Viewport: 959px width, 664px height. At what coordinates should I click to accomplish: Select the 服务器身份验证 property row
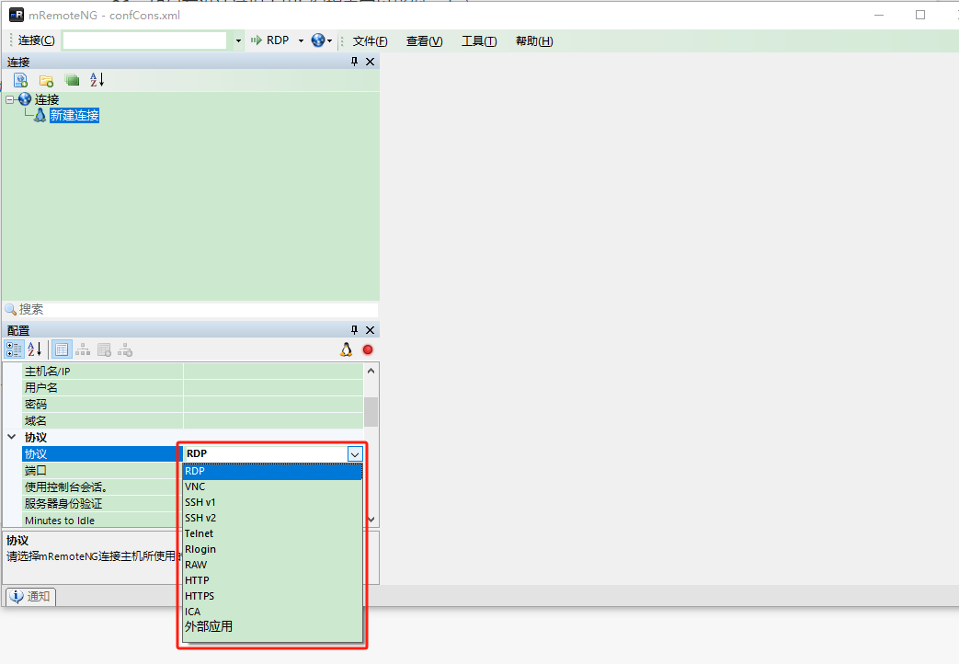(x=99, y=504)
